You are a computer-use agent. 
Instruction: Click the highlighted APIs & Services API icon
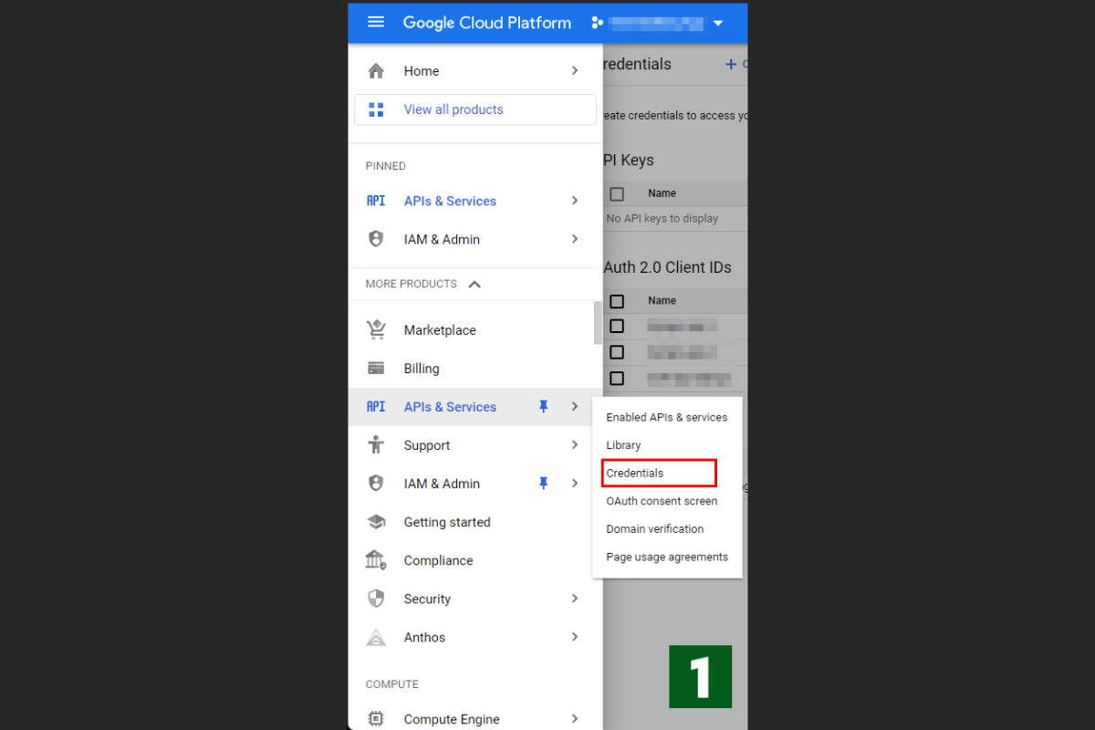click(376, 407)
